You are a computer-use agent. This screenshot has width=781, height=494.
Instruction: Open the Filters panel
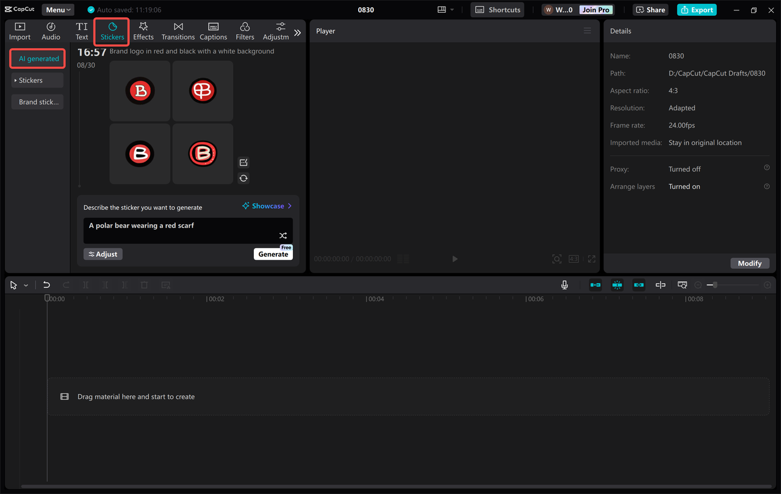(245, 30)
